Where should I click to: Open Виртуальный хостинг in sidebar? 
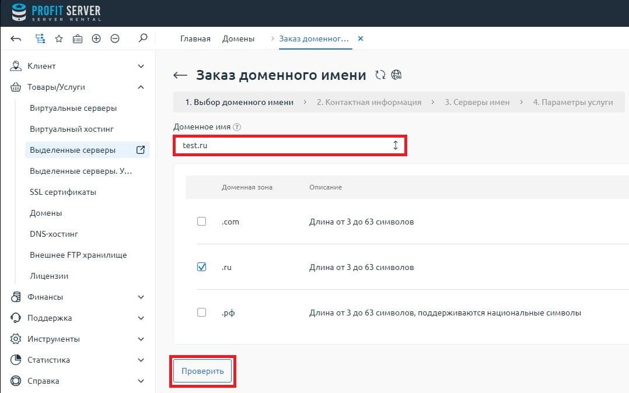click(72, 129)
